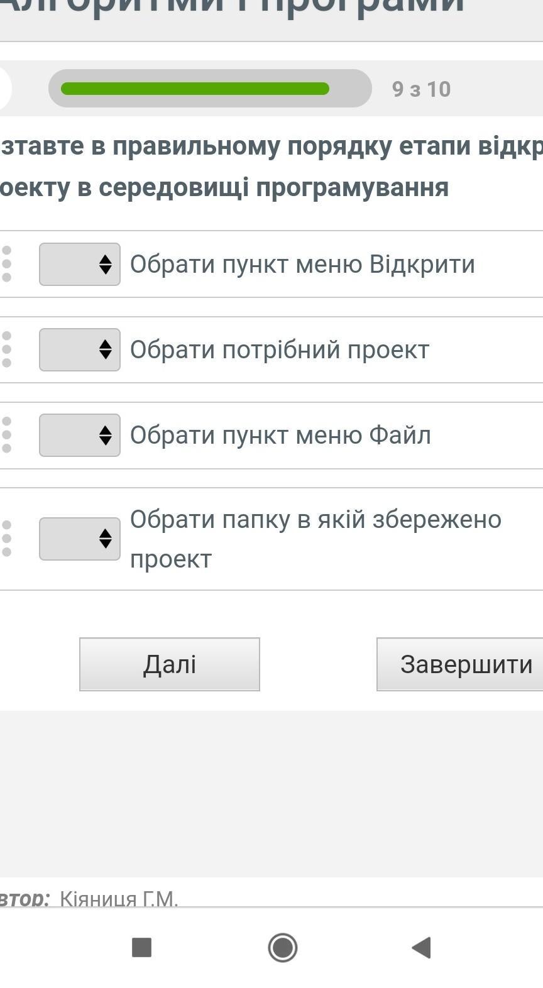This screenshot has width=543, height=988.
Task: Click the author name 'Кіяниця Г.М.'
Action: pos(119,899)
